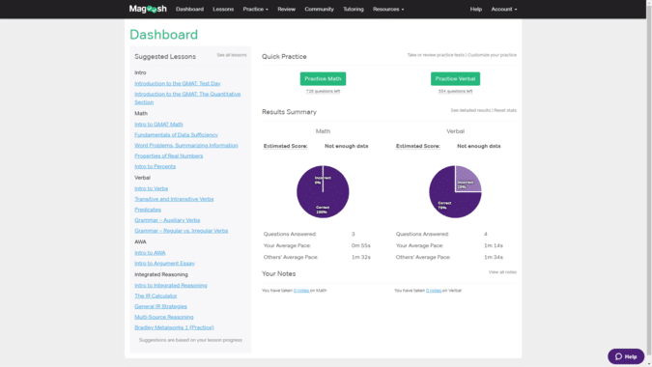
Task: Open the 0 notes link on Math
Action: tap(301, 291)
